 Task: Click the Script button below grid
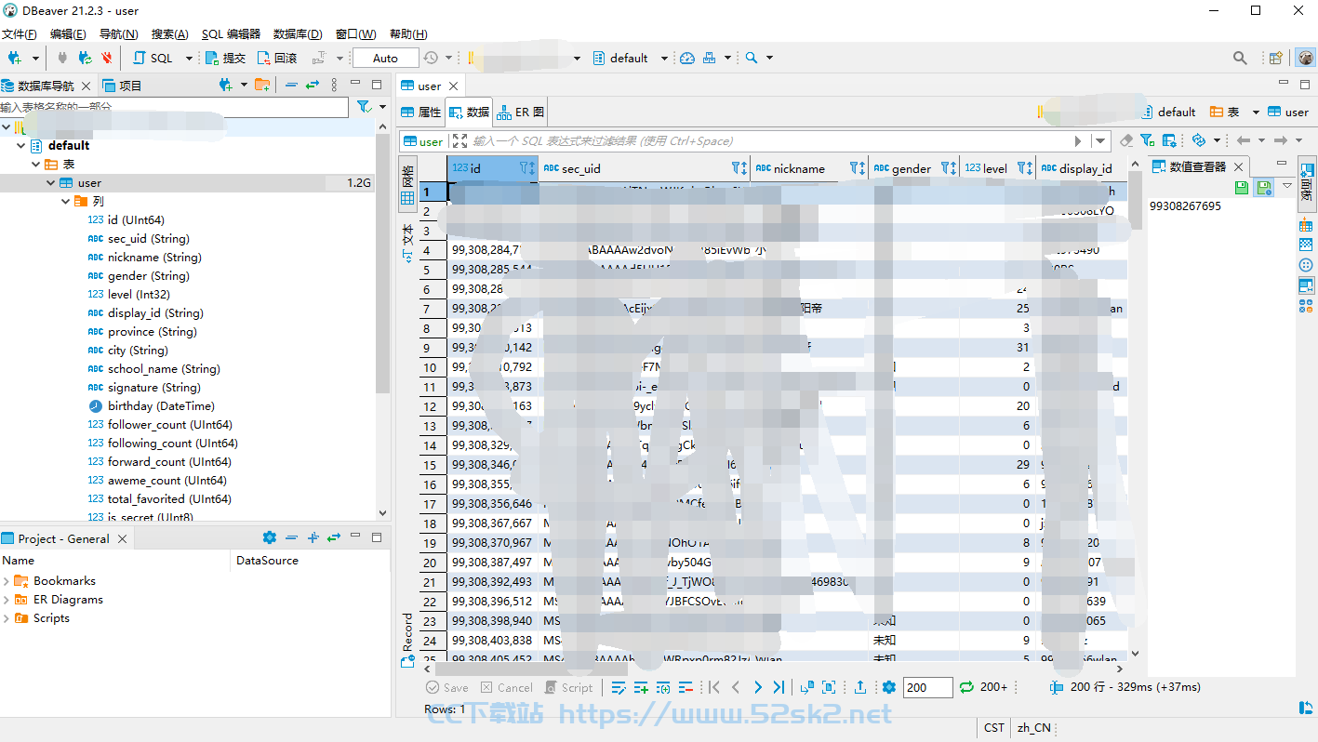point(567,688)
